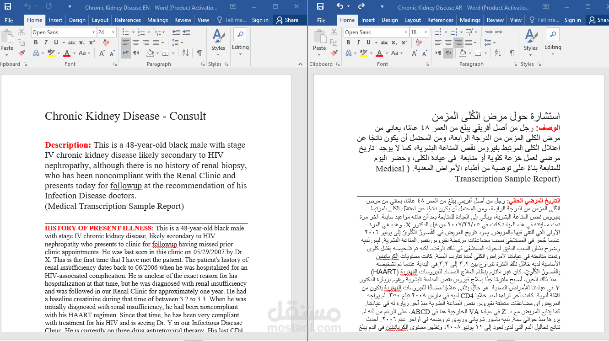Click Tell me search box in AR window
Screen dimensions: 609x341
click(x=544, y=20)
